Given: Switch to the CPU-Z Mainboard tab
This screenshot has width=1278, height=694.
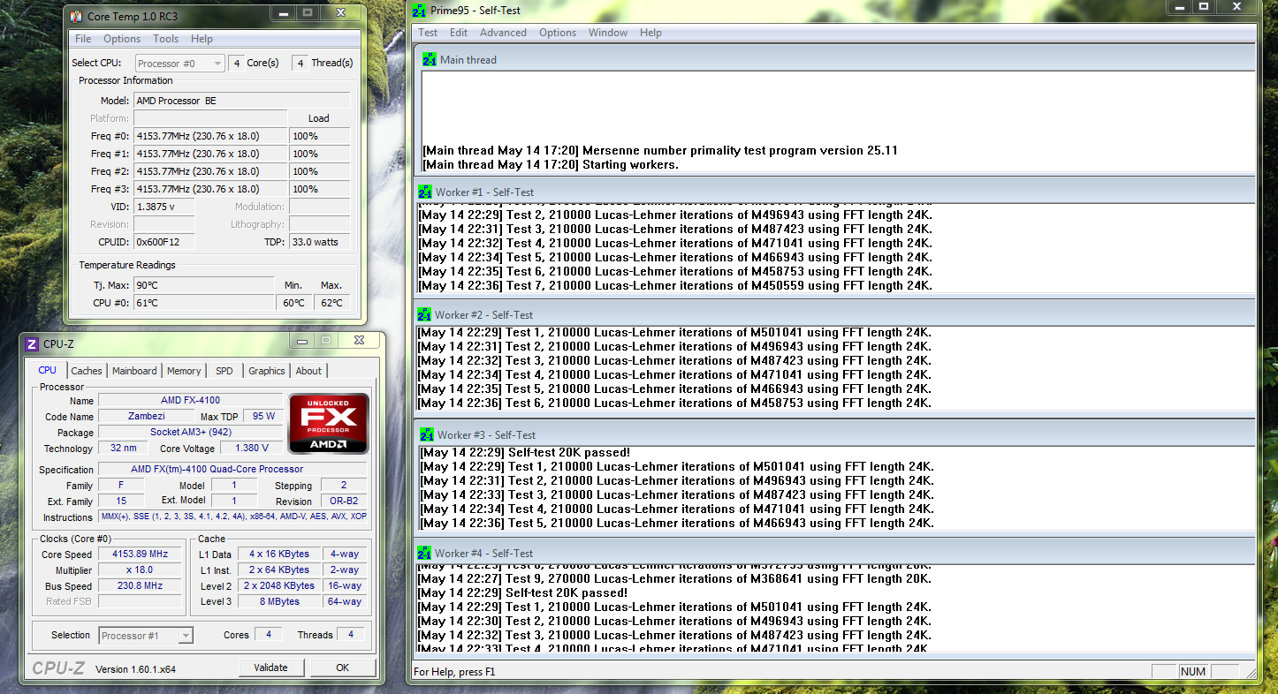Looking at the screenshot, I should point(134,371).
